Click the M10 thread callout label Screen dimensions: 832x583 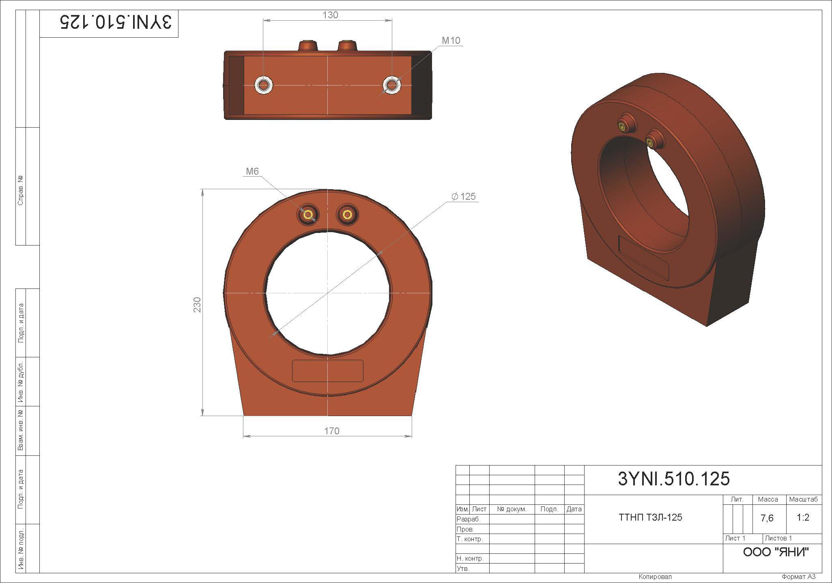451,40
